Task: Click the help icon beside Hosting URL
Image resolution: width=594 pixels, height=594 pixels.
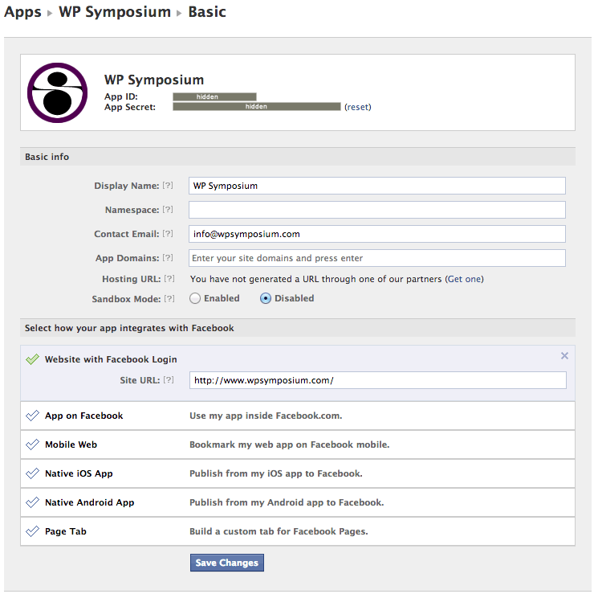Action: point(168,279)
